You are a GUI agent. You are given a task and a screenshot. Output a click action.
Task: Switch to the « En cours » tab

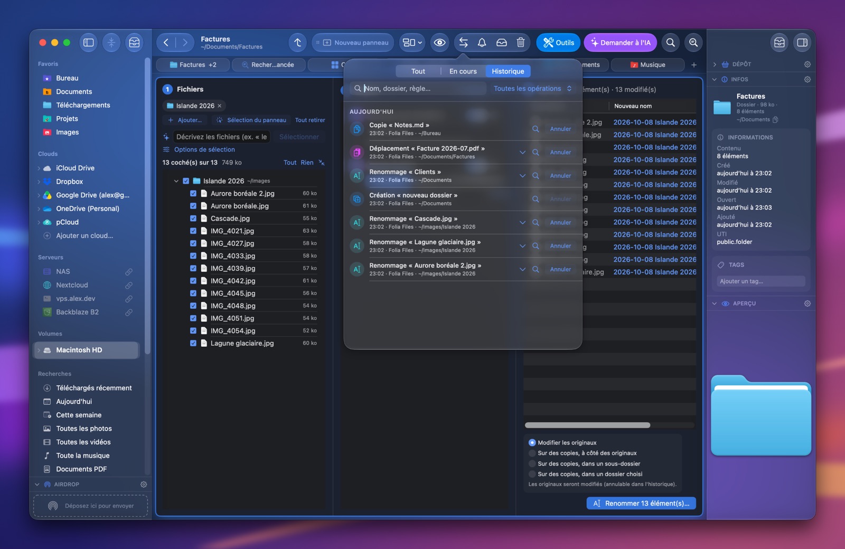coord(463,71)
